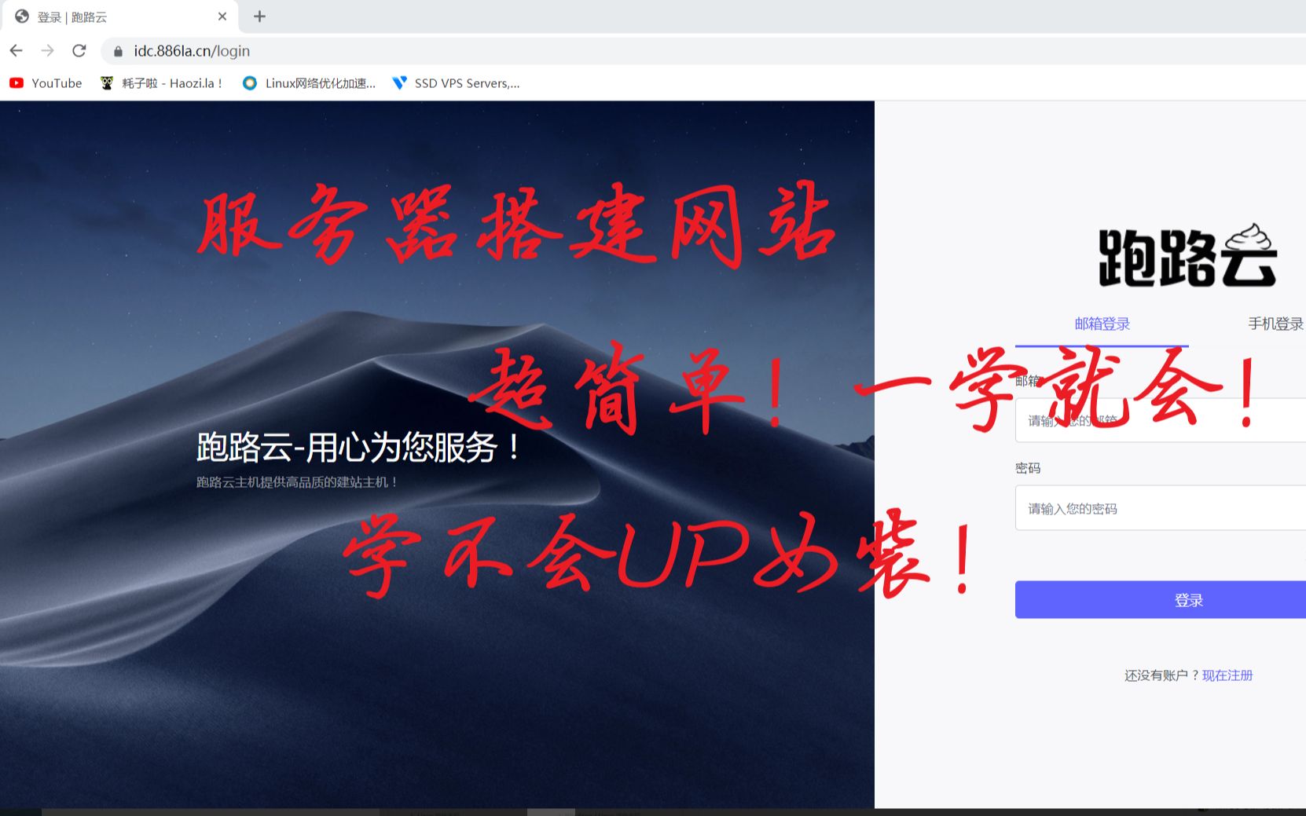The width and height of the screenshot is (1306, 816).
Task: Switch to the 手机登录 tab
Action: click(1275, 323)
